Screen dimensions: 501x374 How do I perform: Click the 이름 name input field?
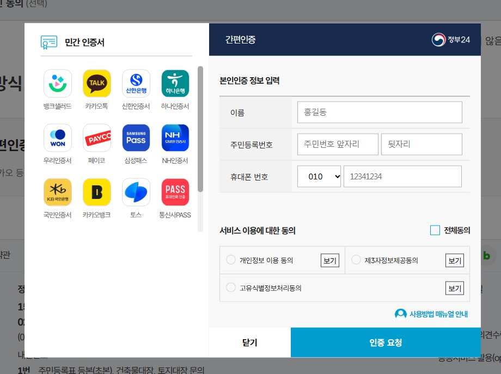[380, 112]
